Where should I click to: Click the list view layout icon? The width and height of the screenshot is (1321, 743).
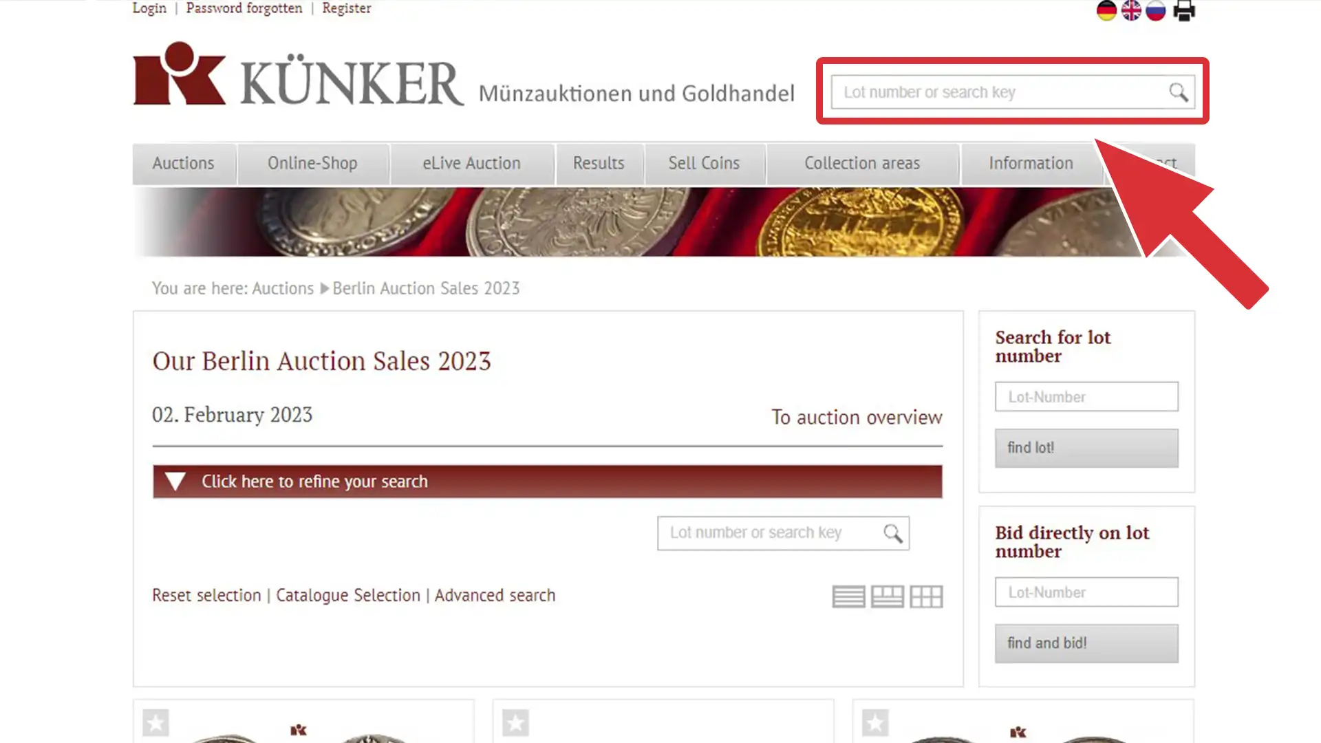(848, 596)
